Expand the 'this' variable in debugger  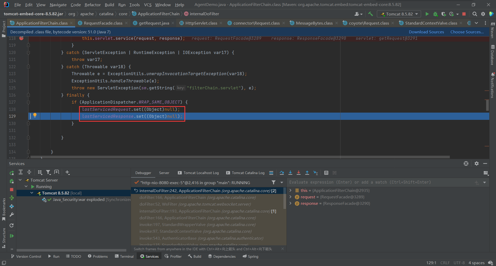[x=290, y=190]
